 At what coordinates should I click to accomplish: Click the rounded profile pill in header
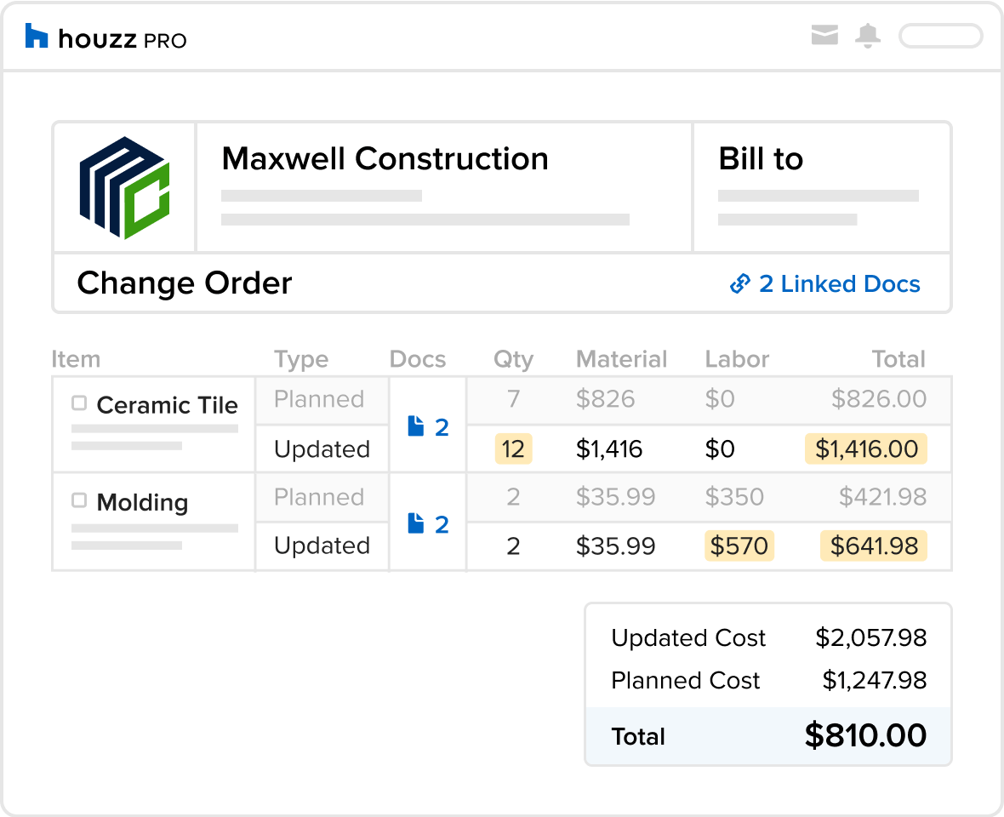tap(940, 36)
